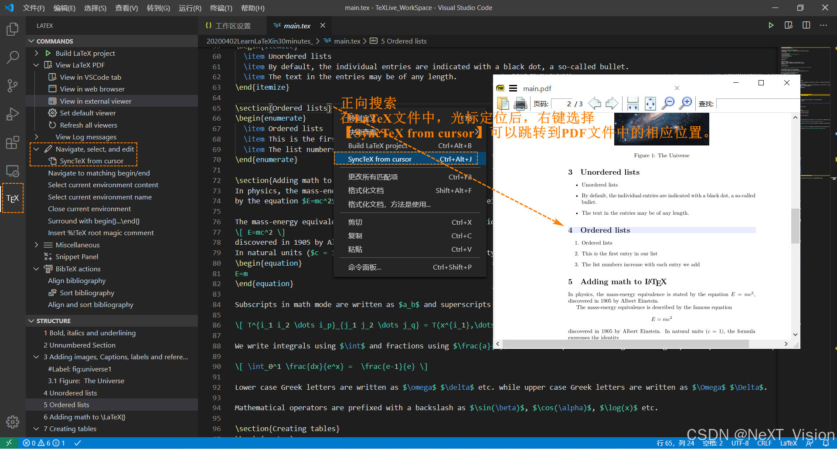
Task: Click the LaTeX build checkmark in status bar
Action: click(78, 443)
